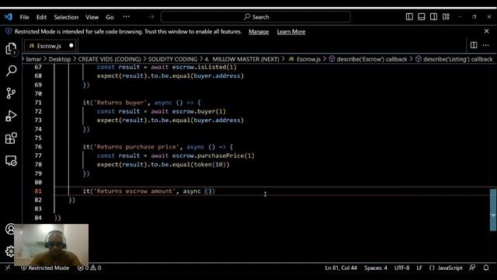
Task: Click Ln 81, Col 44 status
Action: 341,268
